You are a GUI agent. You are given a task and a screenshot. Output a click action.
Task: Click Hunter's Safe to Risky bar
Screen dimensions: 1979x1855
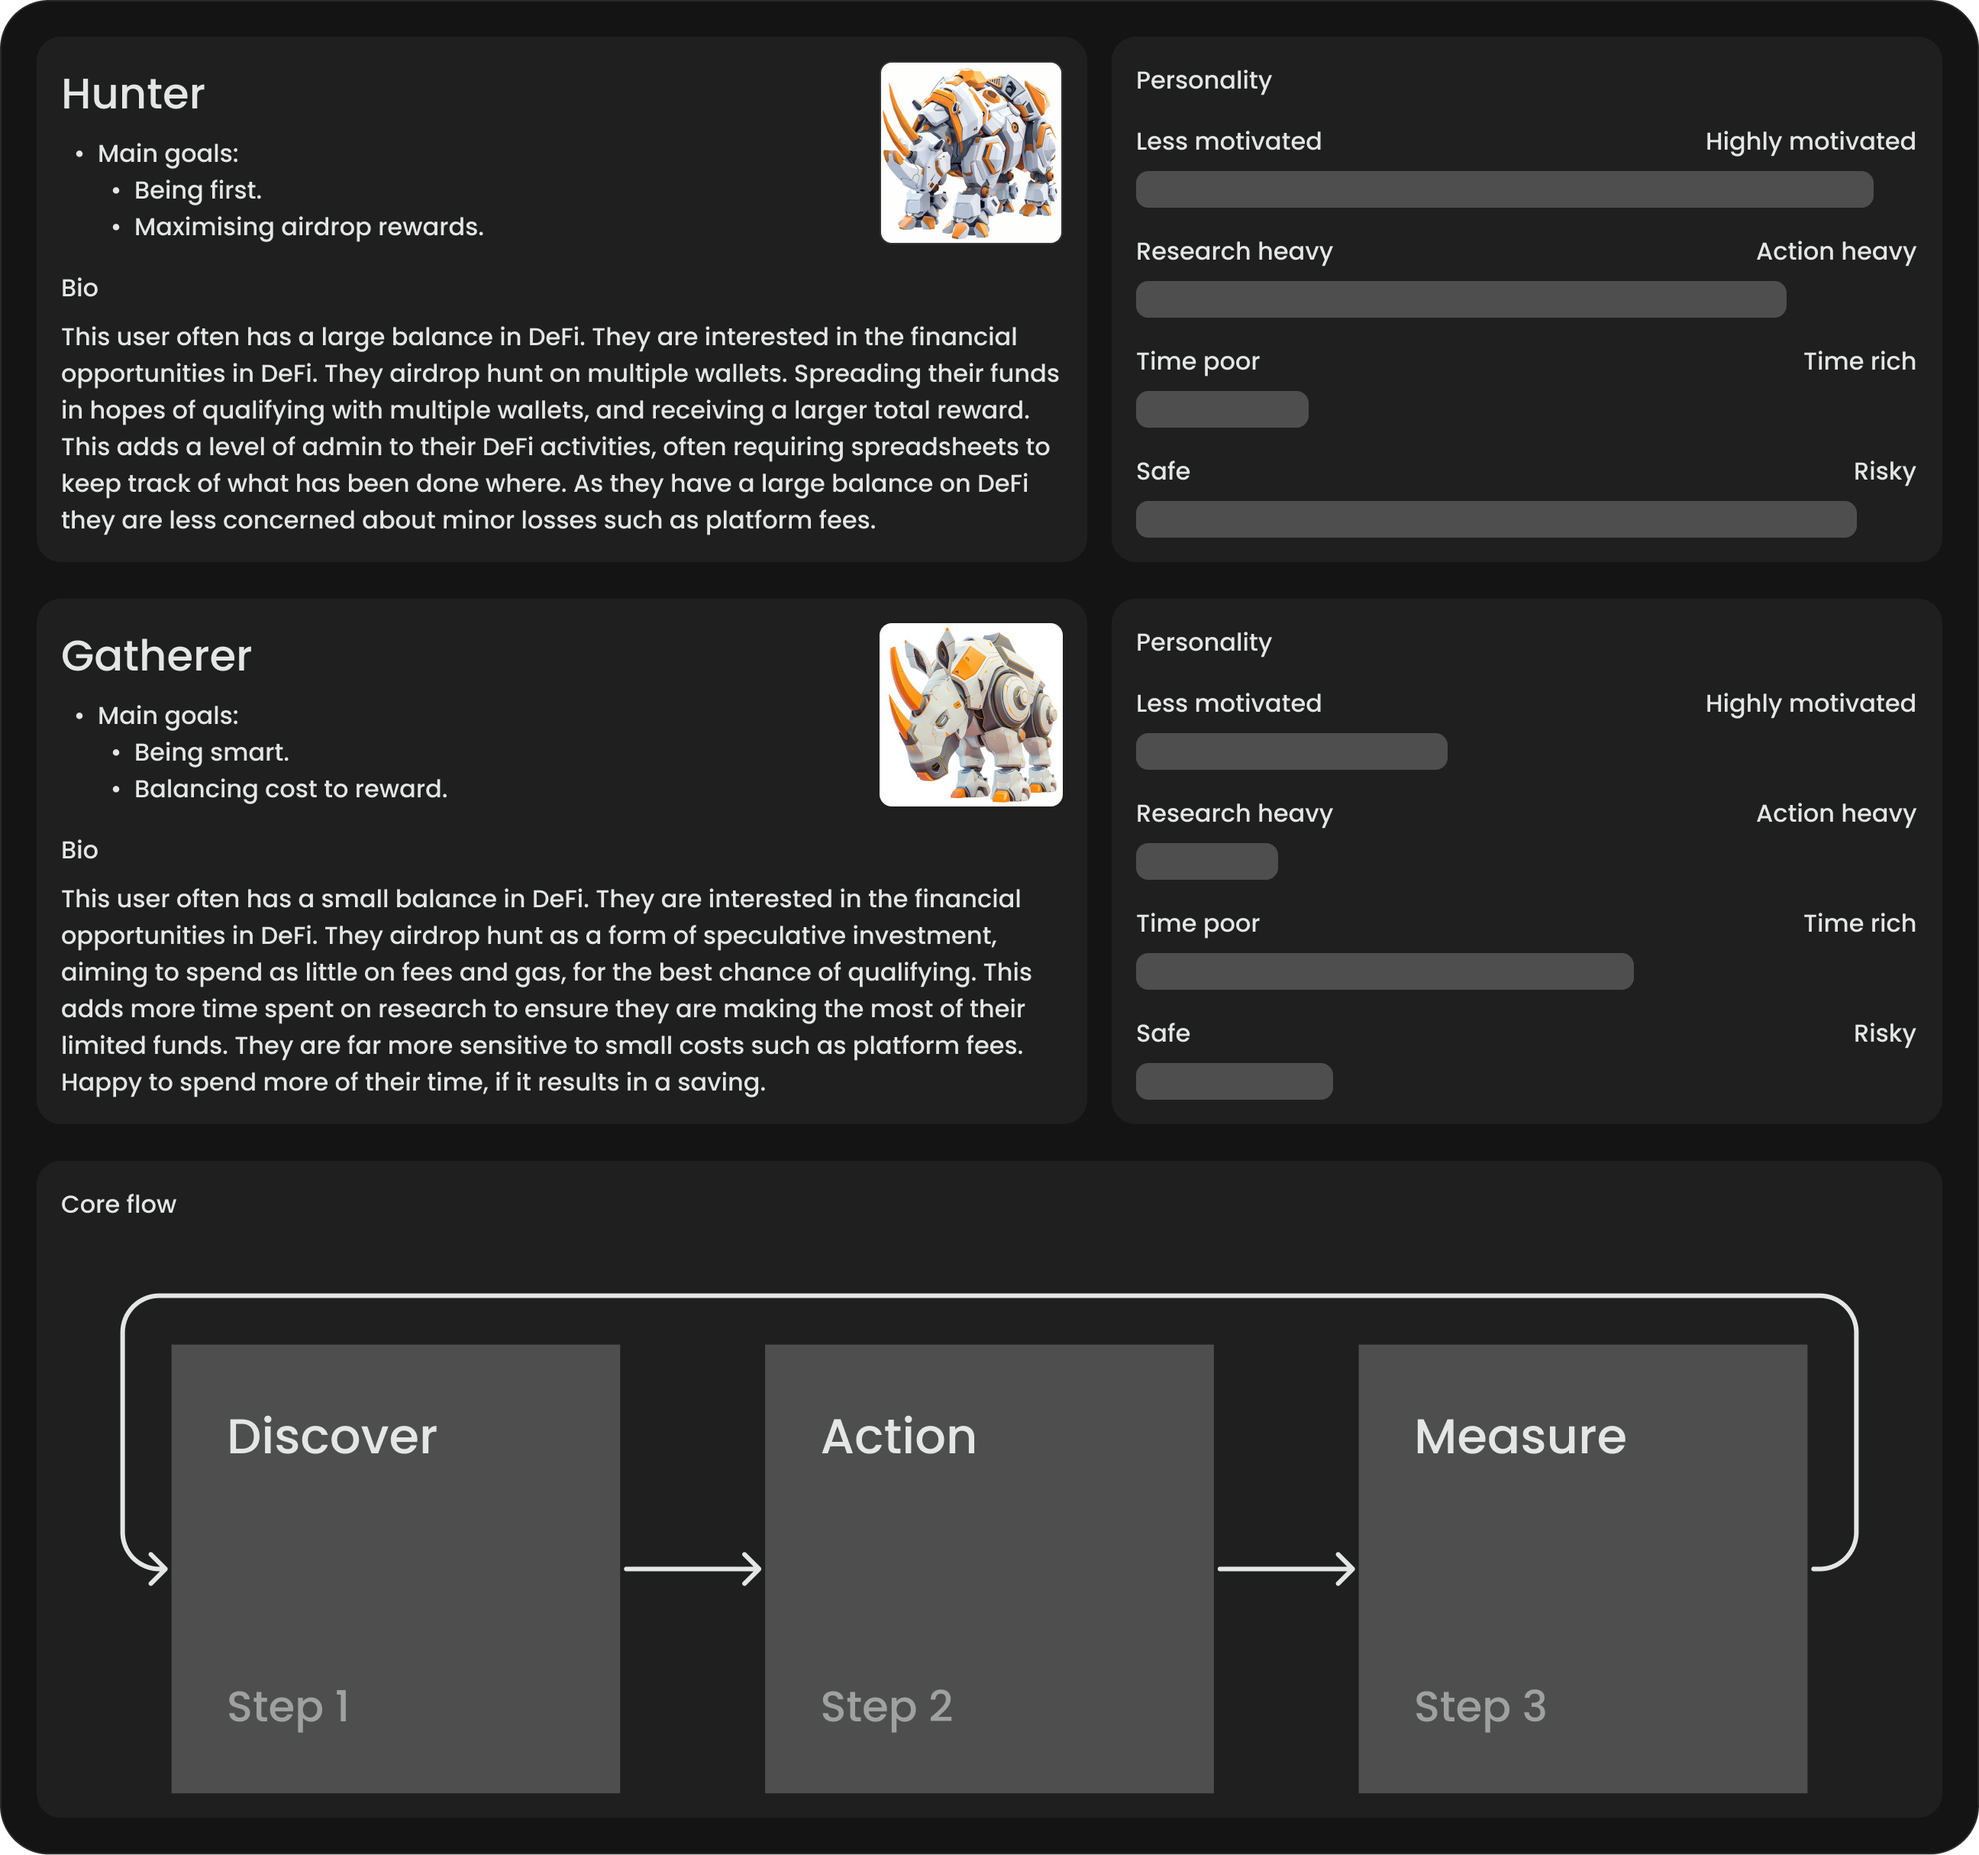[x=1495, y=519]
